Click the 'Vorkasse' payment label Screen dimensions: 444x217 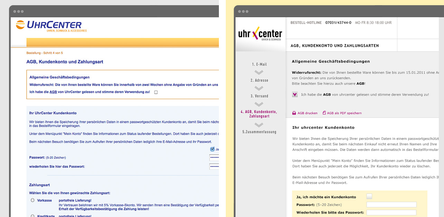(45, 200)
